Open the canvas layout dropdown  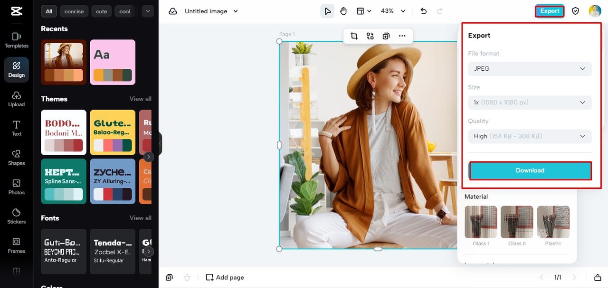coord(364,11)
